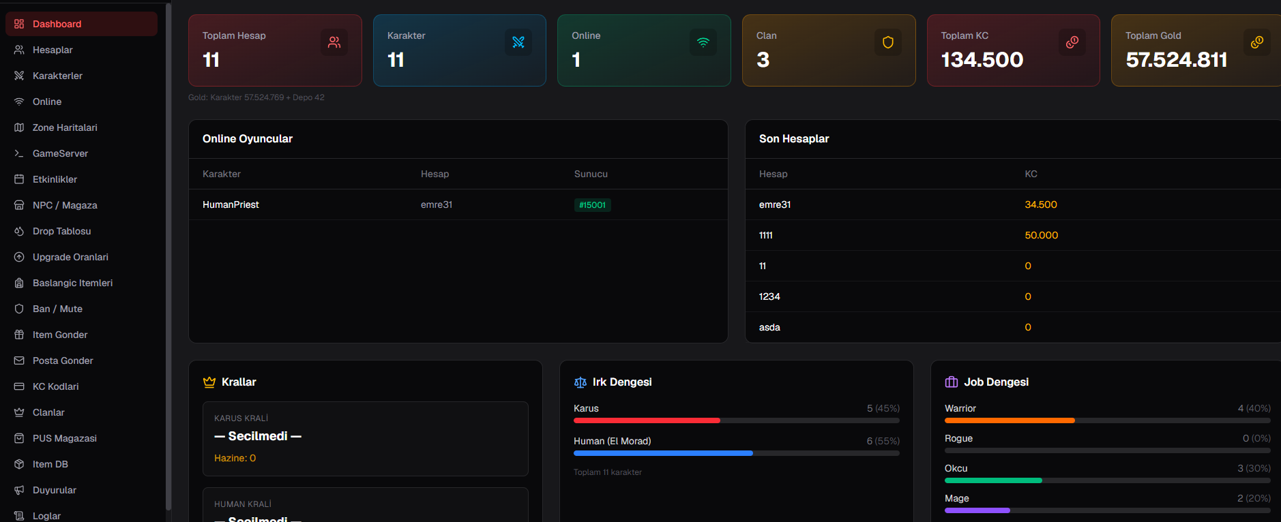This screenshot has width=1281, height=522.
Task: Click the Dashboard grid icon in sidebar
Action: (x=19, y=24)
